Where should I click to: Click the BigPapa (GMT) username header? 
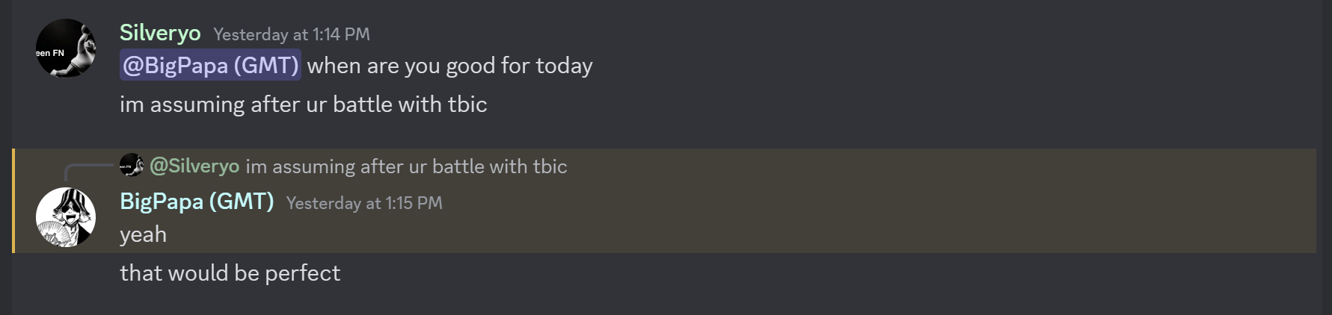197,202
